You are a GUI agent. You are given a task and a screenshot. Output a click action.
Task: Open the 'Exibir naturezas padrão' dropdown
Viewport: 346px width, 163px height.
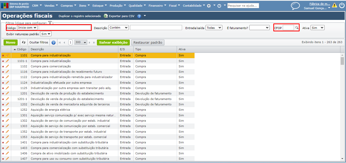point(46,34)
